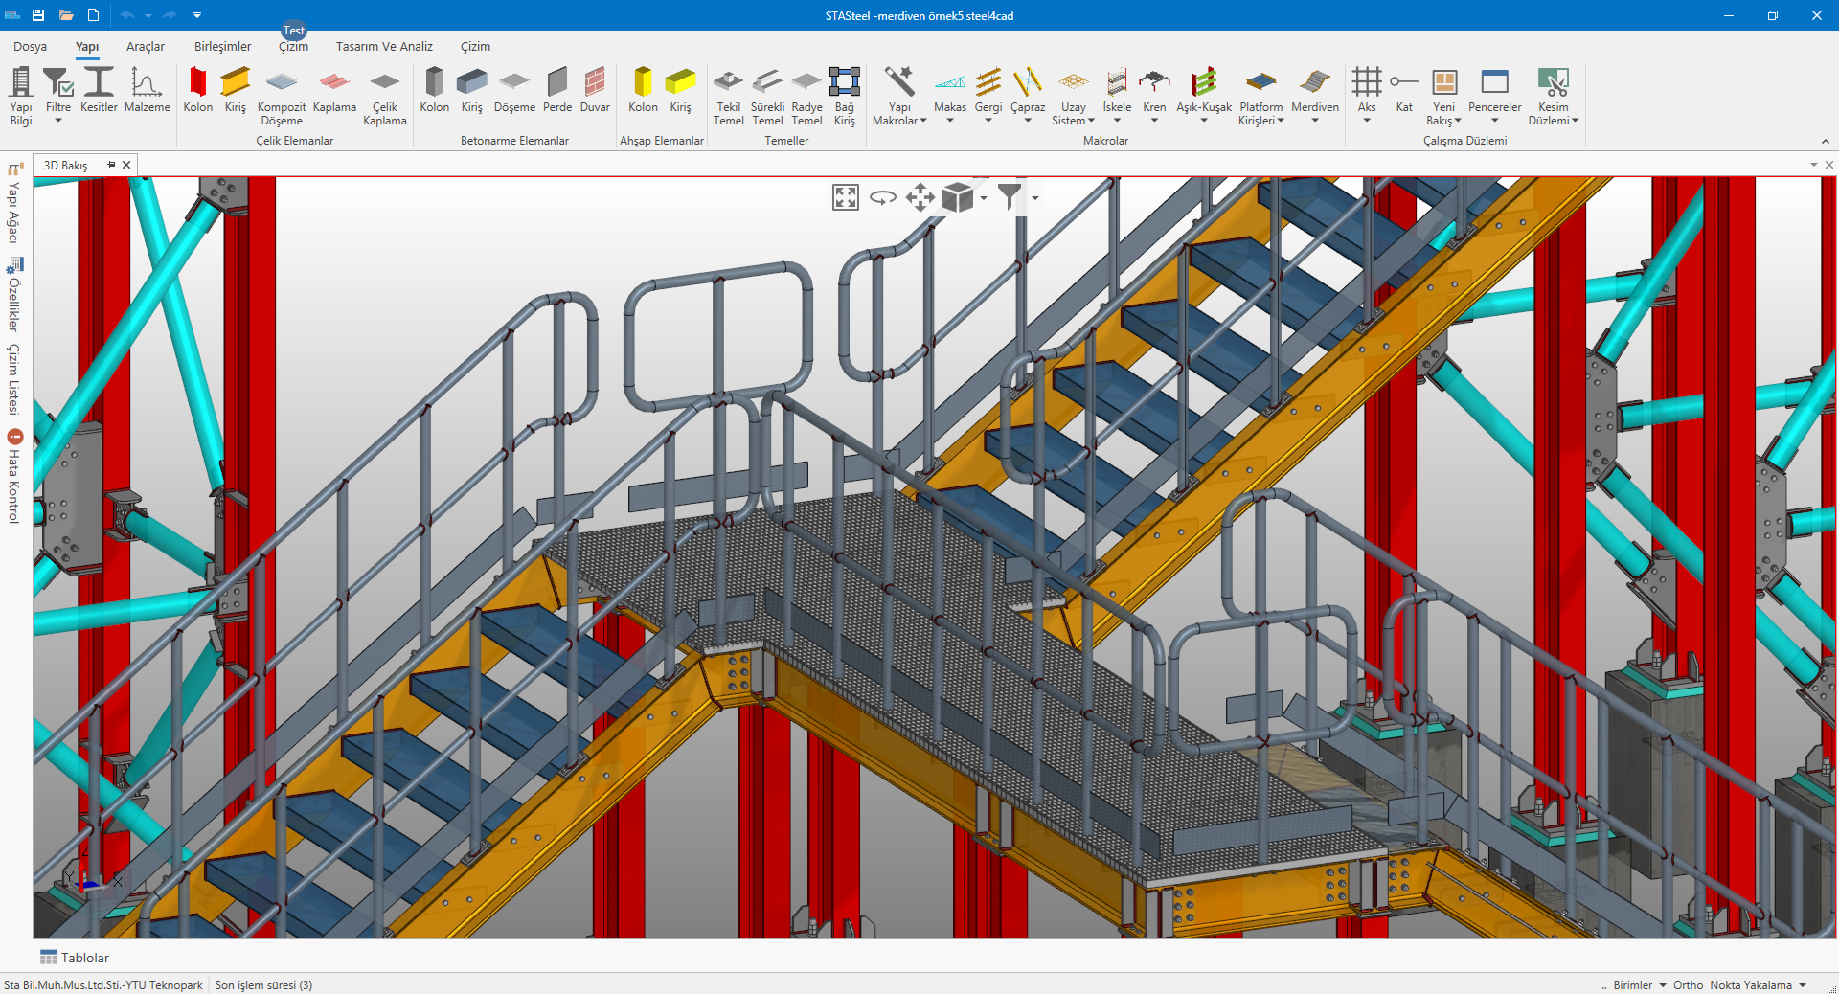Toggle Ortho mode in status bar
1839x994 pixels.
point(1688,984)
